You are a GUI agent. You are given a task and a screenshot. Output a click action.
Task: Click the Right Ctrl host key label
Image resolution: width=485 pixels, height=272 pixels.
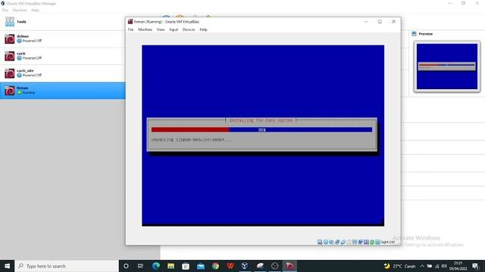point(388,242)
